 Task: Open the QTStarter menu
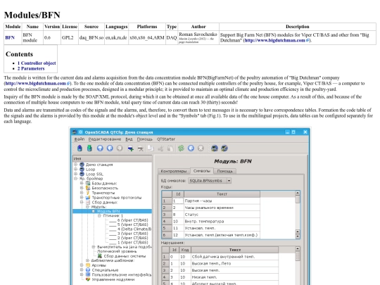[x=166, y=139]
